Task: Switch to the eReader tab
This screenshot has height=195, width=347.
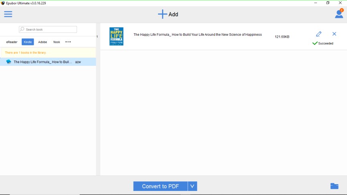Action: tap(12, 42)
